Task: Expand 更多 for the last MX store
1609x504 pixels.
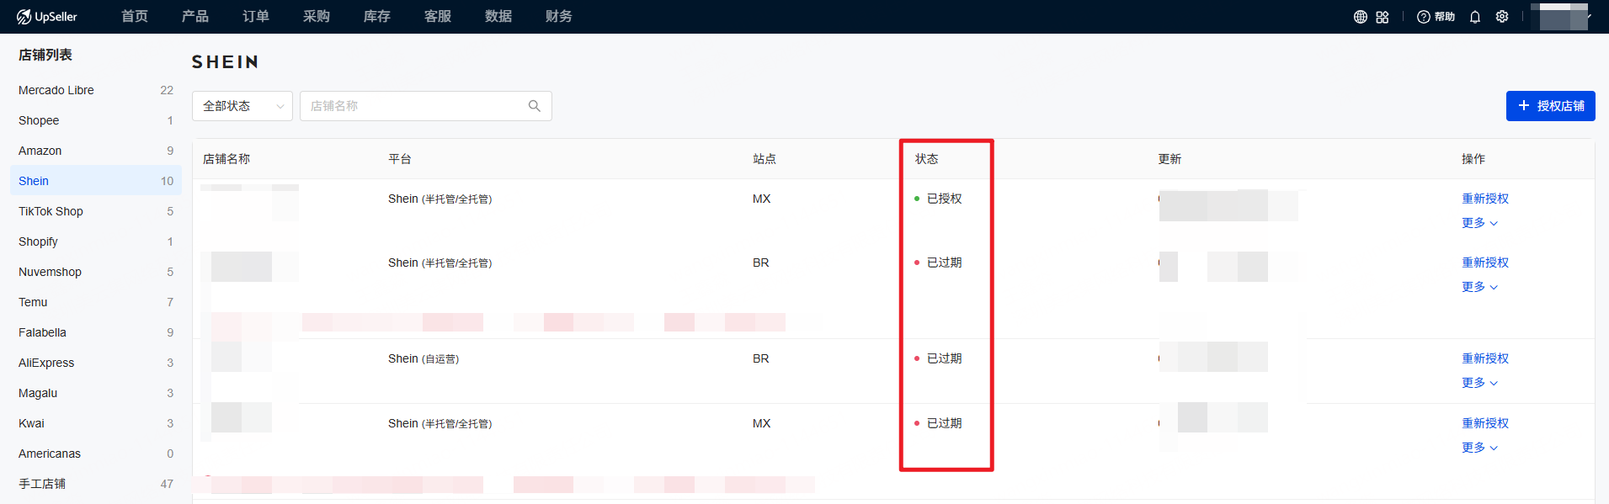Action: click(x=1479, y=448)
